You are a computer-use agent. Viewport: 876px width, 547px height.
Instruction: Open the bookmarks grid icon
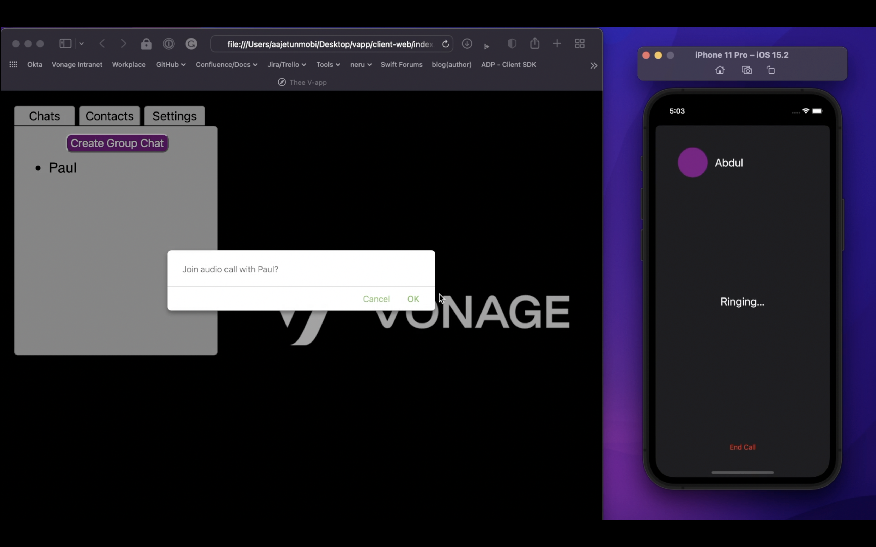[13, 64]
